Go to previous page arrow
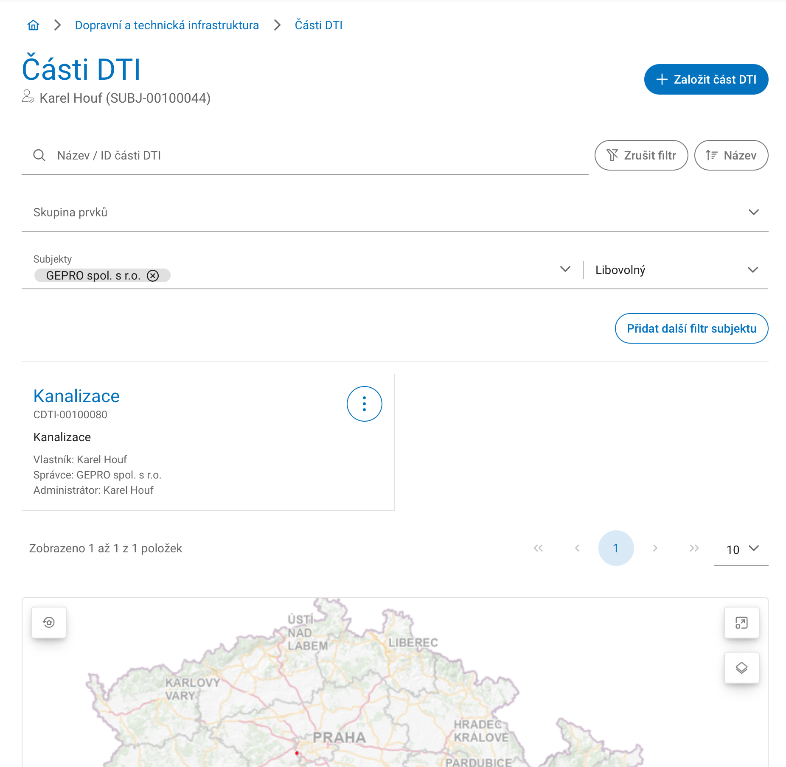 (x=577, y=548)
